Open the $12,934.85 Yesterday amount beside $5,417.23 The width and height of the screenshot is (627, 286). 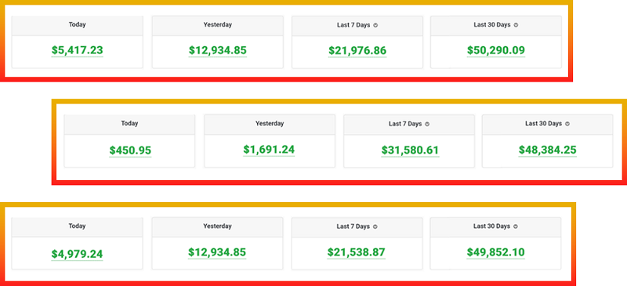(218, 51)
